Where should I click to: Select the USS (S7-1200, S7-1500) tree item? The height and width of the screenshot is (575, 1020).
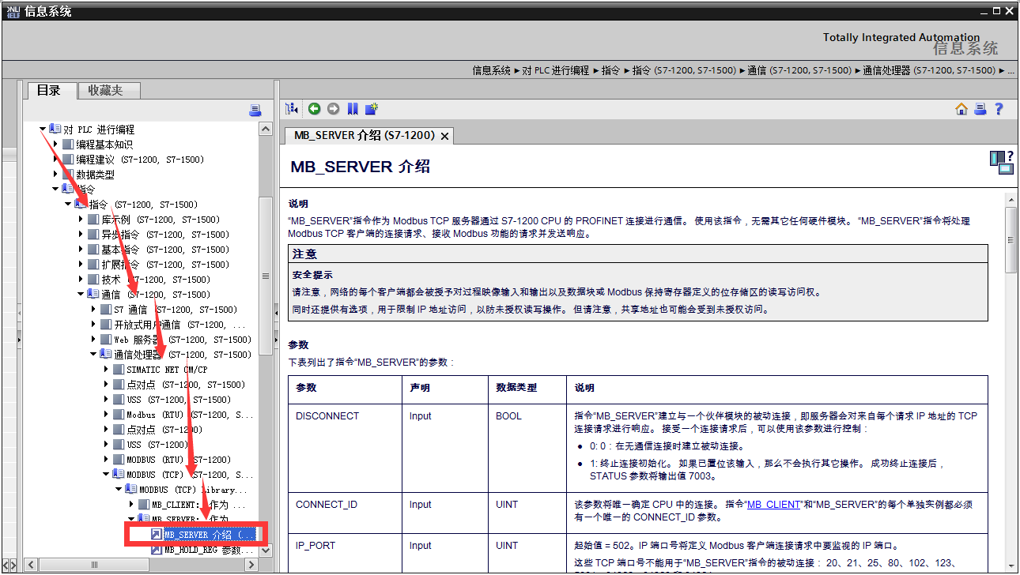pyautogui.click(x=179, y=400)
